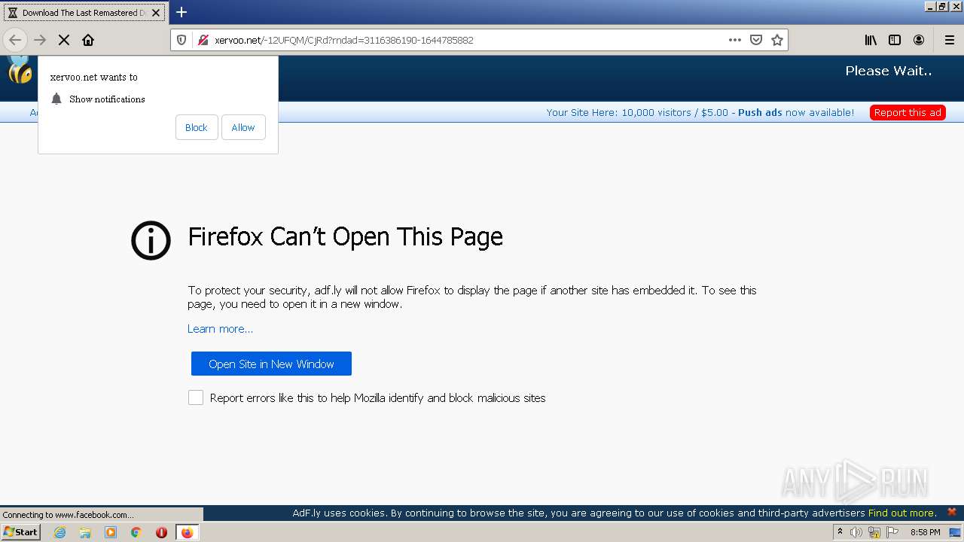The image size is (964, 542).
Task: Allow notifications from xervoo.net
Action: tap(243, 127)
